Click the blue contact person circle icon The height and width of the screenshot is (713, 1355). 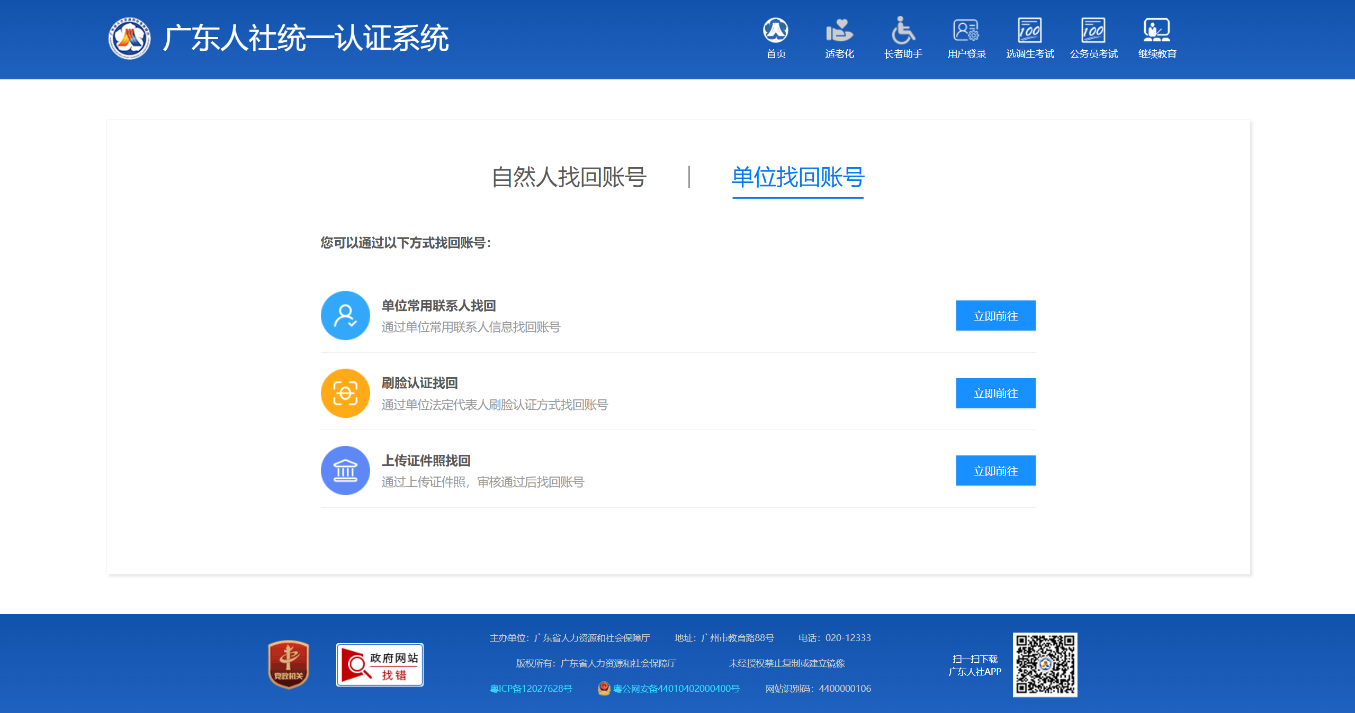coord(345,316)
